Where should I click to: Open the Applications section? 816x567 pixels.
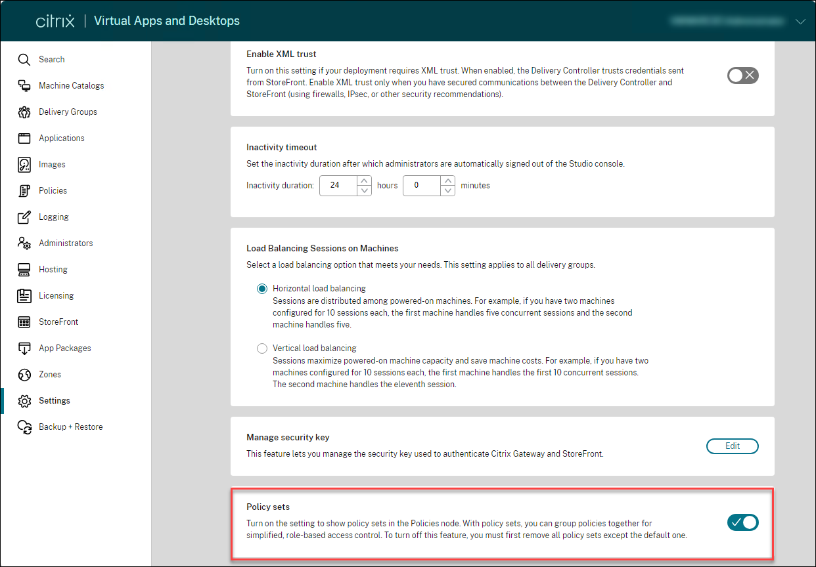click(x=24, y=138)
